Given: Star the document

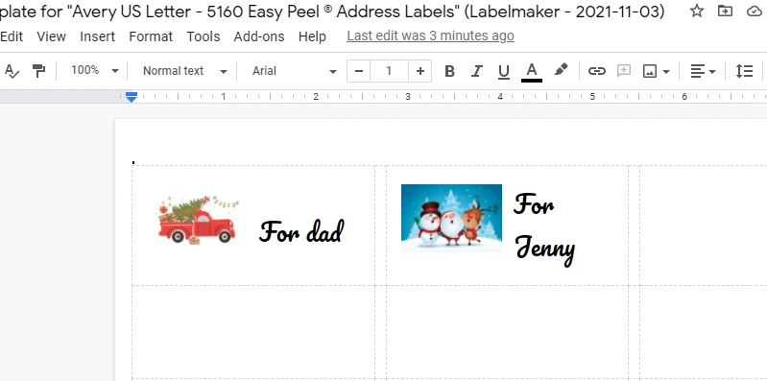Looking at the screenshot, I should [697, 11].
